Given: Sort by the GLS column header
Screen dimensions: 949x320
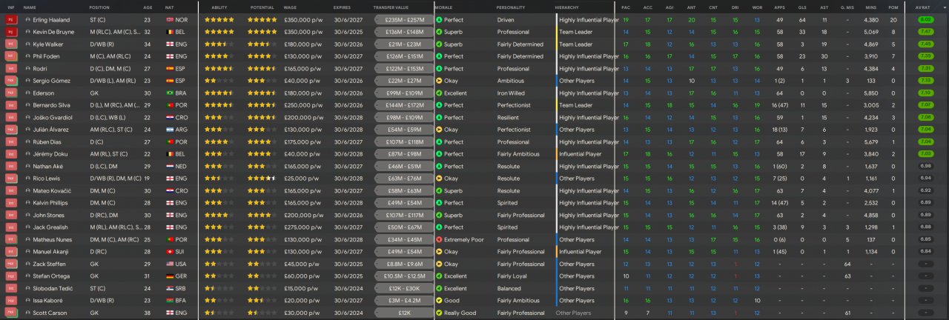Looking at the screenshot, I should pyautogui.click(x=801, y=7).
